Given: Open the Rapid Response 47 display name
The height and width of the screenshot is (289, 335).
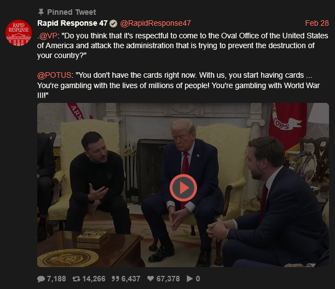Looking at the screenshot, I should click(72, 23).
